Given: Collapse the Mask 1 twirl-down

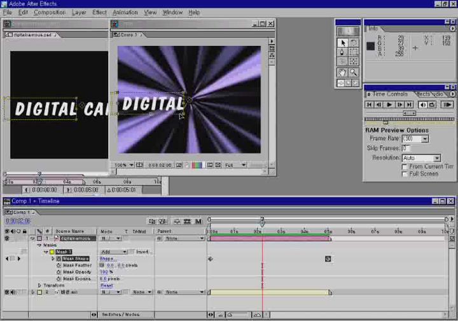Looking at the screenshot, I should pyautogui.click(x=46, y=252).
